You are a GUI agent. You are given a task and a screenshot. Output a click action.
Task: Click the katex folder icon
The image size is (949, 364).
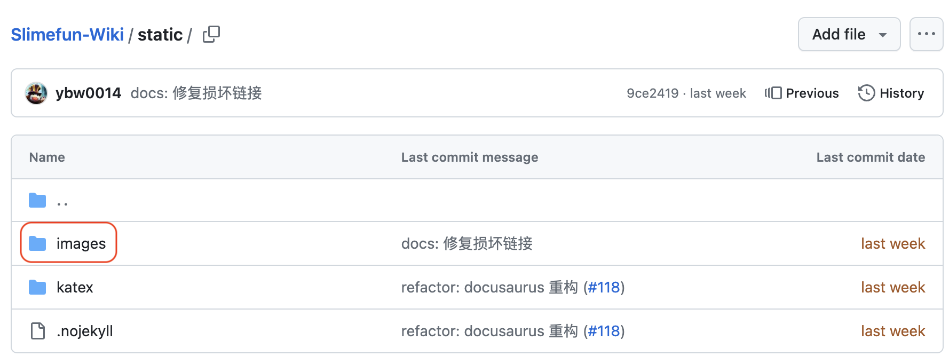37,288
